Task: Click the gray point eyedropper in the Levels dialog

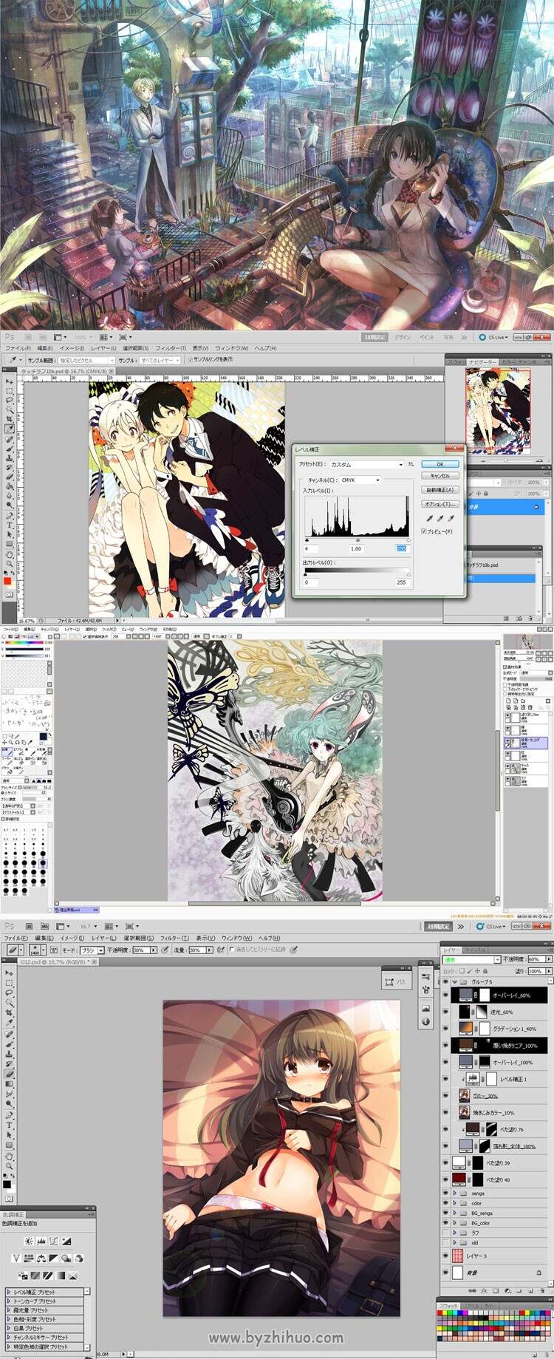Action: 440,518
